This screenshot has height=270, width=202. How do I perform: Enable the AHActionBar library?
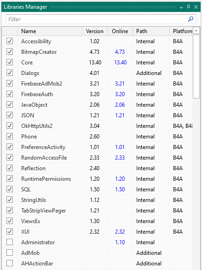pyautogui.click(x=10, y=263)
